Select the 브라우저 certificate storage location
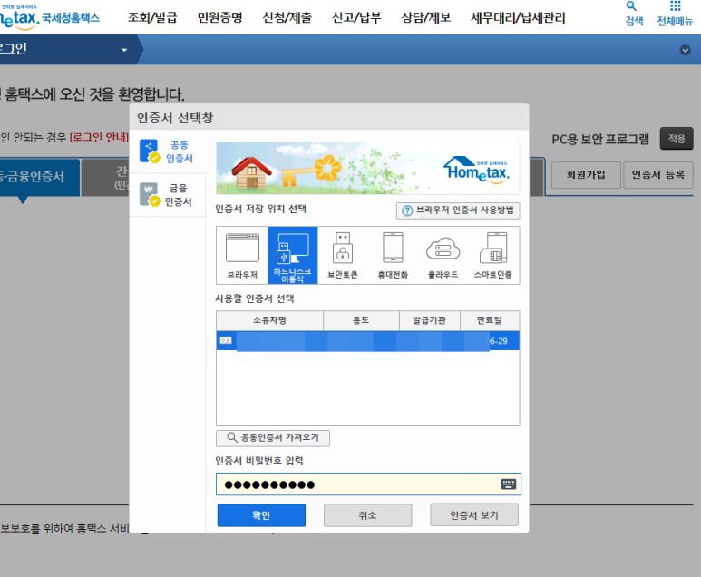Screen dimensions: 701x577 coord(242,256)
